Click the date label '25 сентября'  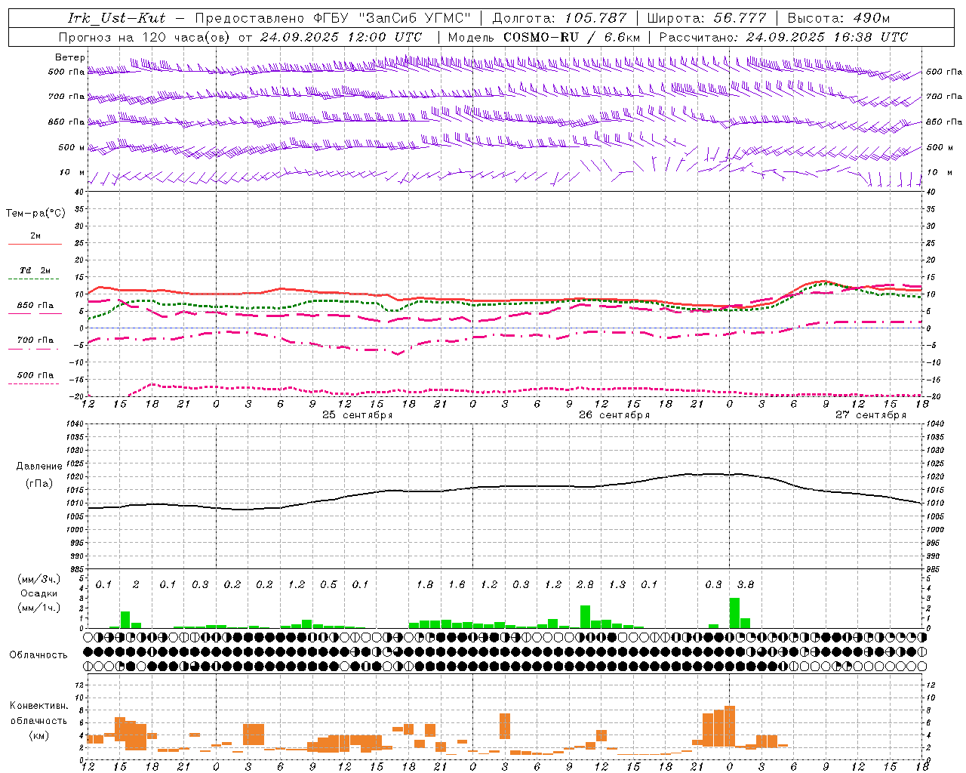(358, 415)
